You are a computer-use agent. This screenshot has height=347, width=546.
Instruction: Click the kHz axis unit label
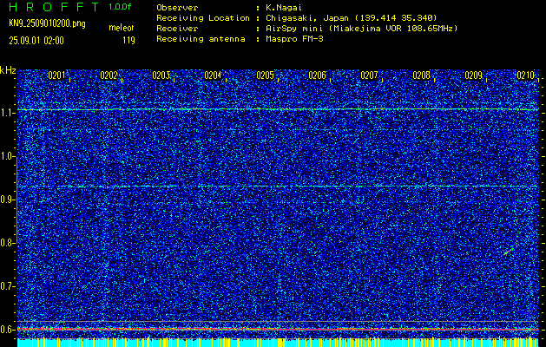(8, 70)
